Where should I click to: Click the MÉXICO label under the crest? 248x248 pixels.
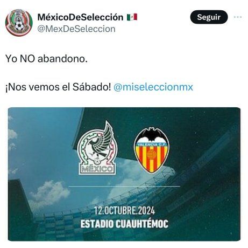97,169
